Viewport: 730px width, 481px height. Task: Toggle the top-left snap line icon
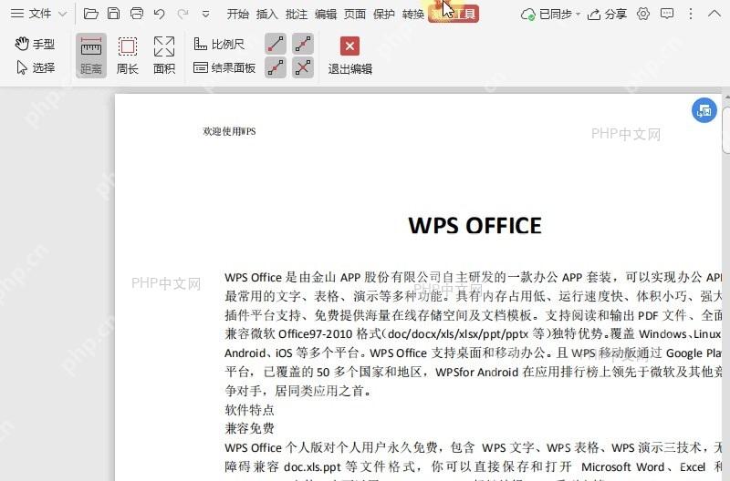click(276, 44)
